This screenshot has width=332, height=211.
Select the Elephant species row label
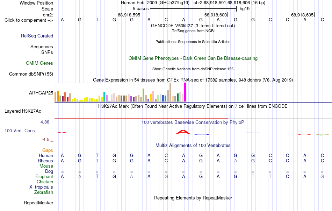click(44, 177)
